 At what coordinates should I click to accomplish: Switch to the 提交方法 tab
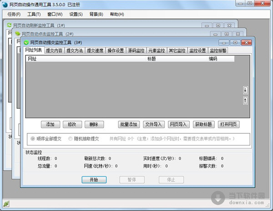pos(75,50)
